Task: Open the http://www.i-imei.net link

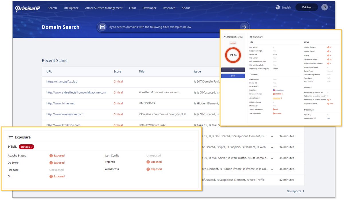Action: [60, 103]
